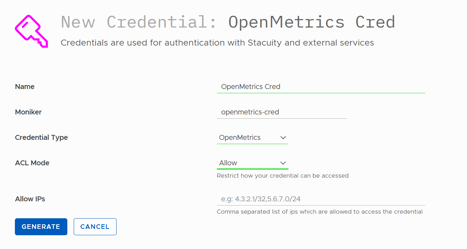The image size is (467, 249).
Task: Open the Credential Type select showing OpenMetrics
Action: click(253, 138)
